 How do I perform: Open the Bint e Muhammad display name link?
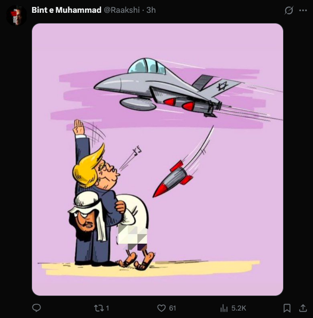point(66,10)
